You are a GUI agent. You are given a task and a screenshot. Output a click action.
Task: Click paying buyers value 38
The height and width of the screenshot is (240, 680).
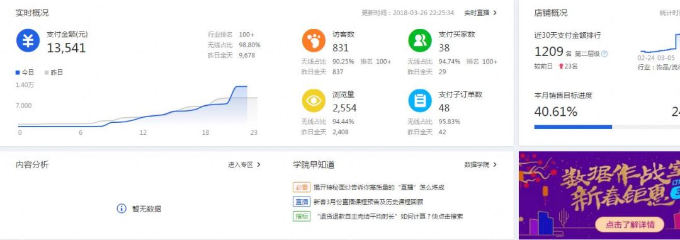pos(444,48)
